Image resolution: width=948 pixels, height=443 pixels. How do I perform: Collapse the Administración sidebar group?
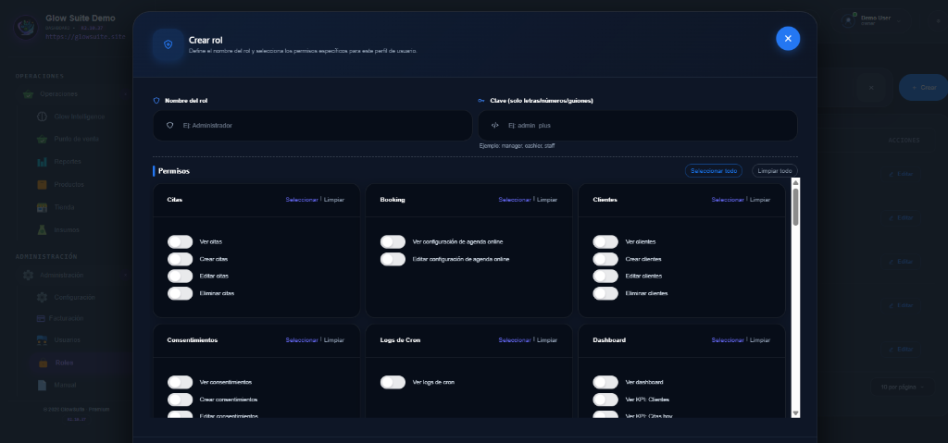(125, 275)
